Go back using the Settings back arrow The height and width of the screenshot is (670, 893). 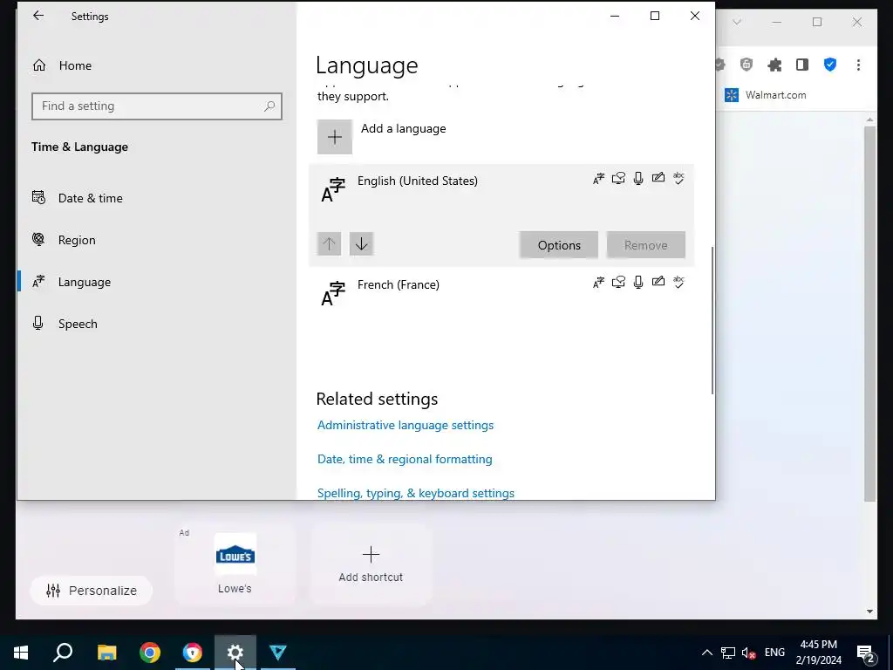tap(38, 16)
